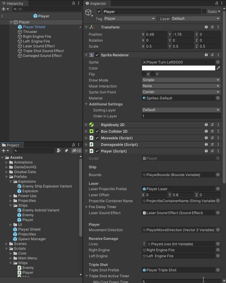Screen dimensions: 226x283
Task: Open Moveable script help icon
Action: (x=206, y=138)
